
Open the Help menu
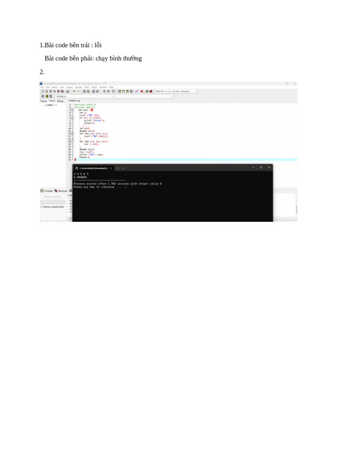[111, 87]
